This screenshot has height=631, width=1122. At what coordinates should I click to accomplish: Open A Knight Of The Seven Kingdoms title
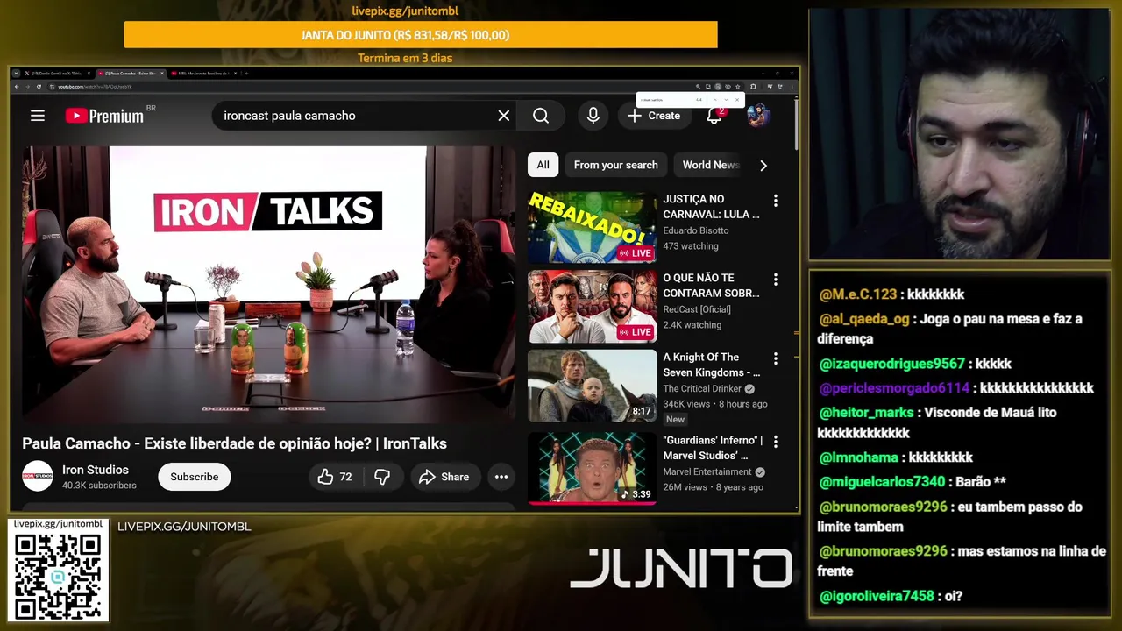[711, 365]
